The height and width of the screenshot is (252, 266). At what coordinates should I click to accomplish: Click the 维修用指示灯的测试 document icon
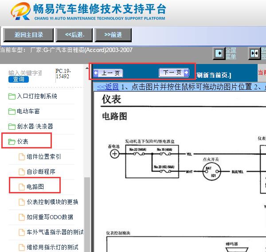coord(22,247)
